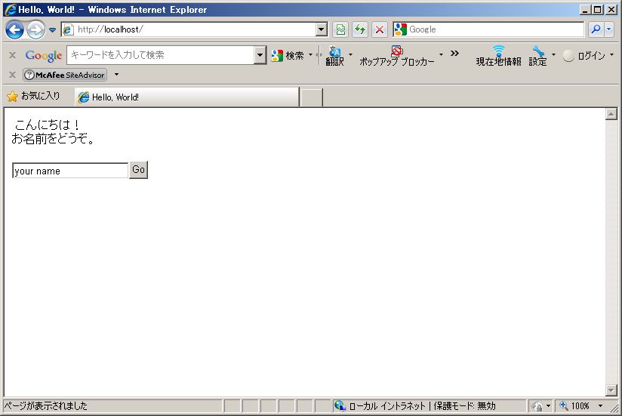Click the your name text field
Image resolution: width=622 pixels, height=416 pixels.
pos(70,171)
